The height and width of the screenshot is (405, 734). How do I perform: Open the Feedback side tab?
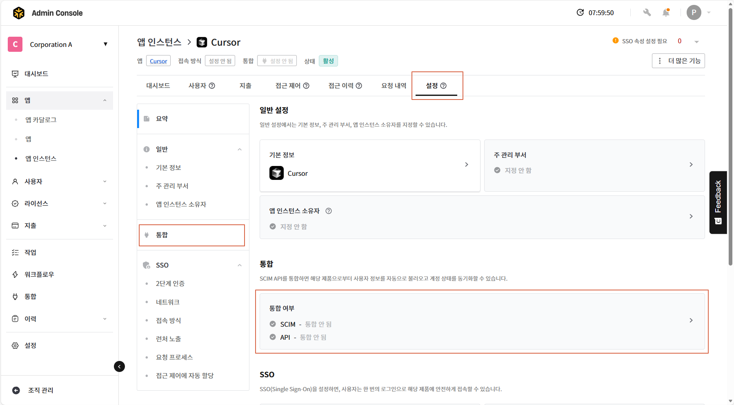(718, 202)
